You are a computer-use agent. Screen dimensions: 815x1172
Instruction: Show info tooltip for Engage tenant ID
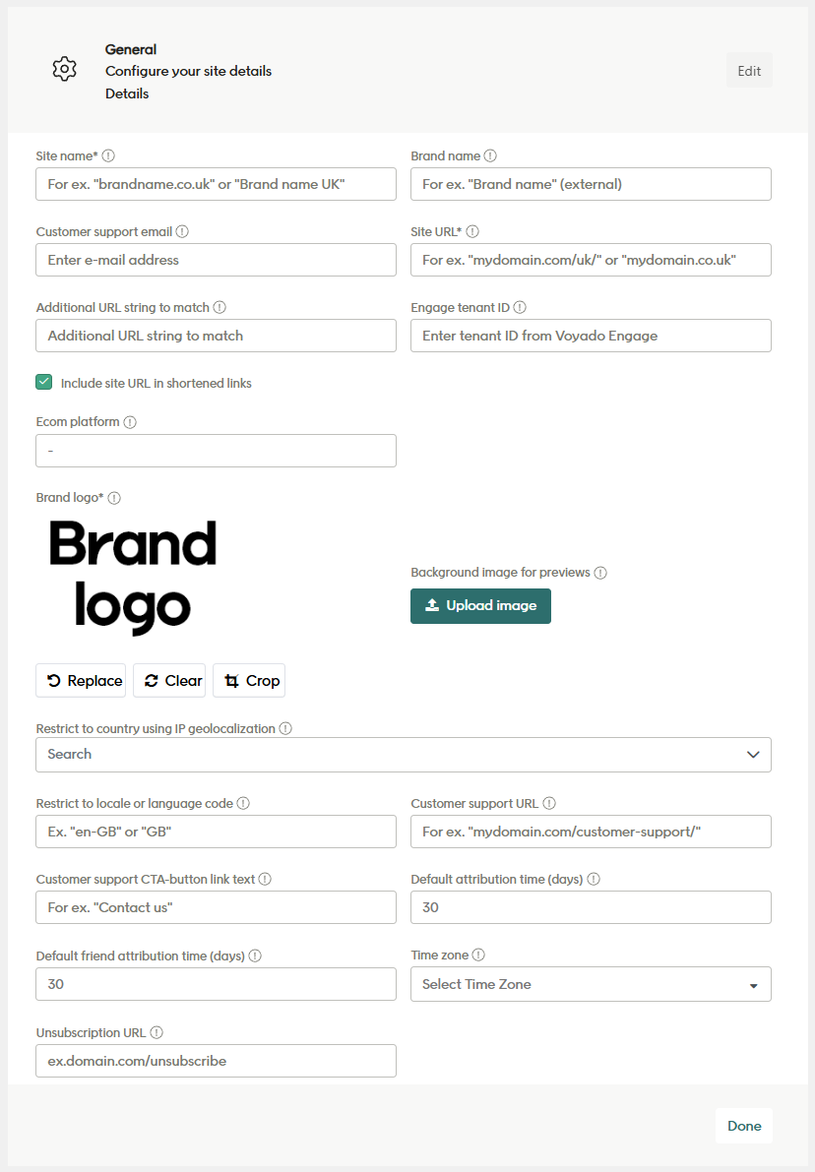(520, 308)
